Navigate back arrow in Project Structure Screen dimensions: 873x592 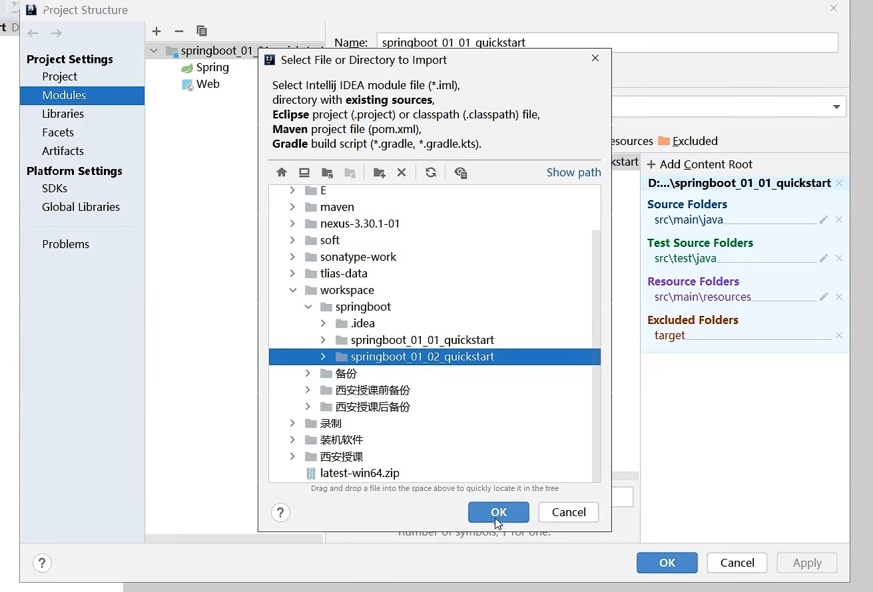click(33, 33)
